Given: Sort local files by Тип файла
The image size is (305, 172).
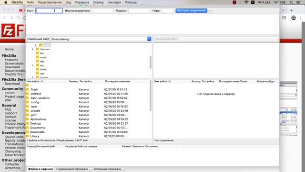Looking at the screenshot, I should point(91,81).
